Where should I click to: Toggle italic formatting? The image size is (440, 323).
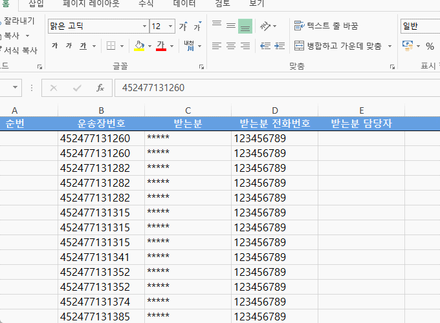69,46
